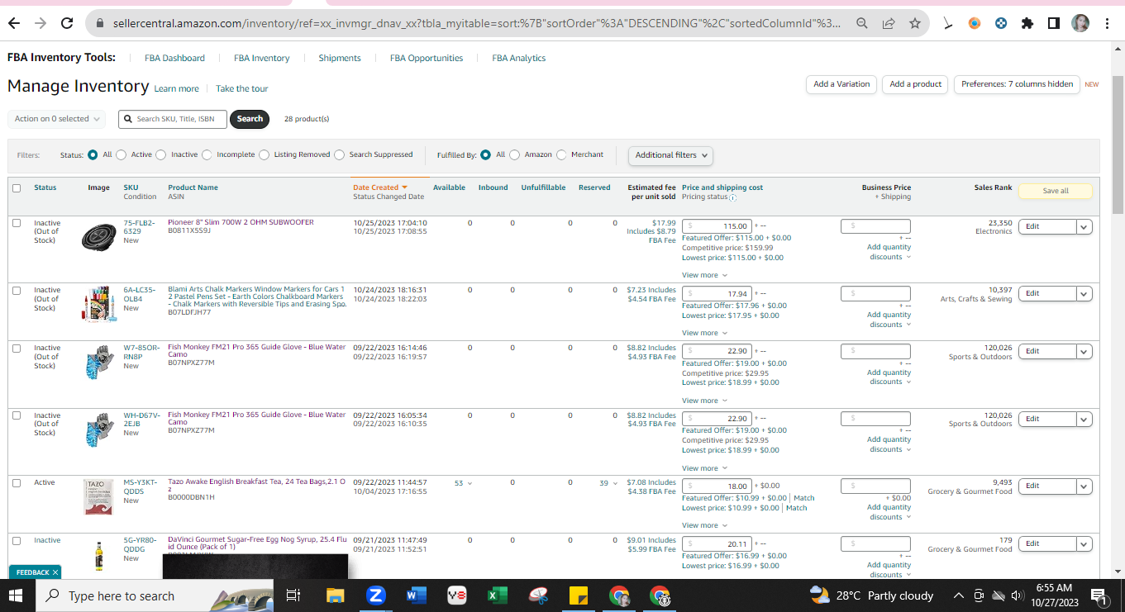Viewport: 1125px width, 612px height.
Task: Check the Tazo Awake tea row checkbox
Action: pos(17,483)
